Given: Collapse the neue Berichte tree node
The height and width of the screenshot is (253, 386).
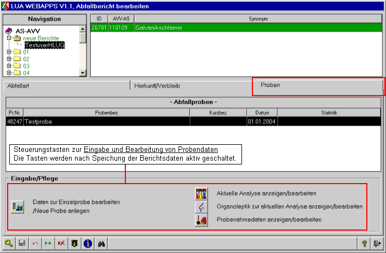Looking at the screenshot, I should (9, 38).
